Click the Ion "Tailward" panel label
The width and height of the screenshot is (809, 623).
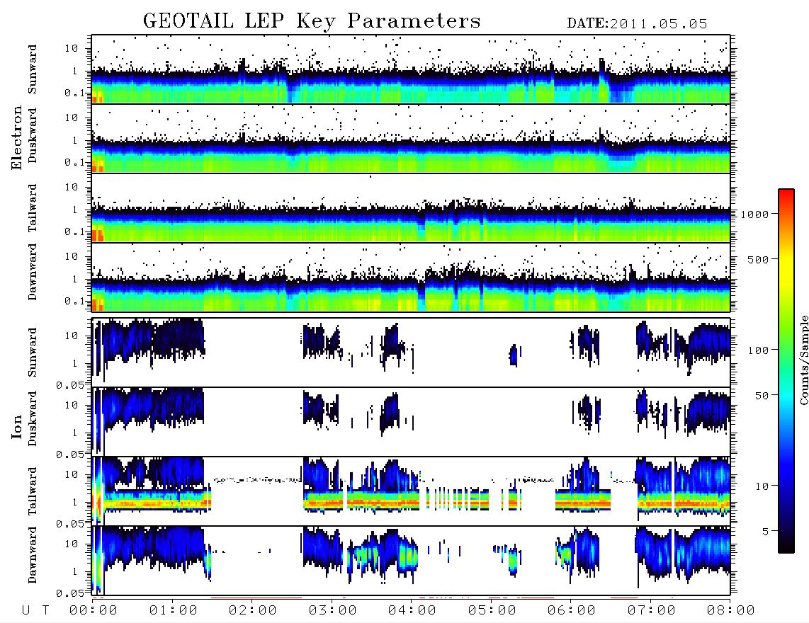tap(33, 491)
